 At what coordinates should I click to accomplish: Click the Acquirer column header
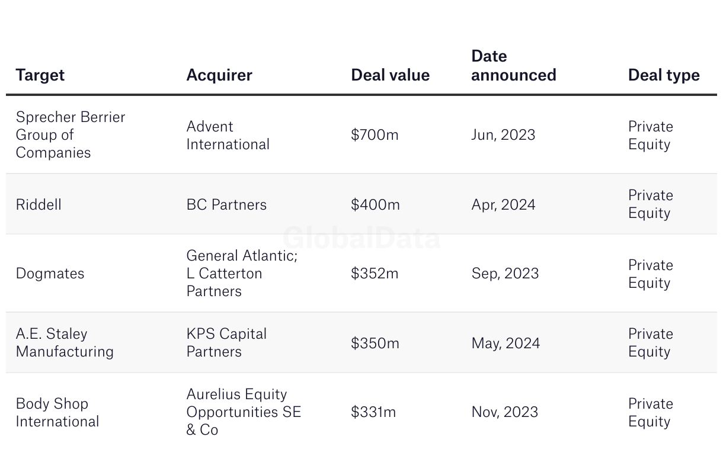[219, 75]
